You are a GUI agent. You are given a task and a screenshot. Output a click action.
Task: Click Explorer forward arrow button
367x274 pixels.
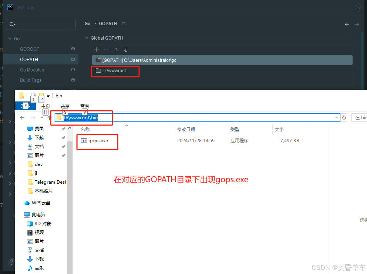tap(33, 118)
